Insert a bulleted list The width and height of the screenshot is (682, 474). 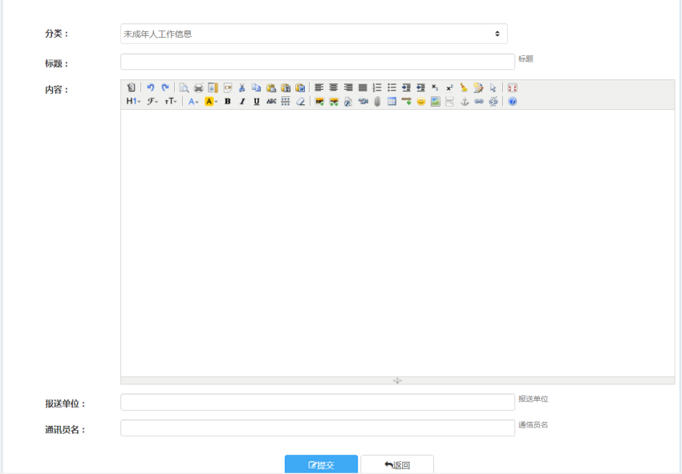tap(392, 87)
